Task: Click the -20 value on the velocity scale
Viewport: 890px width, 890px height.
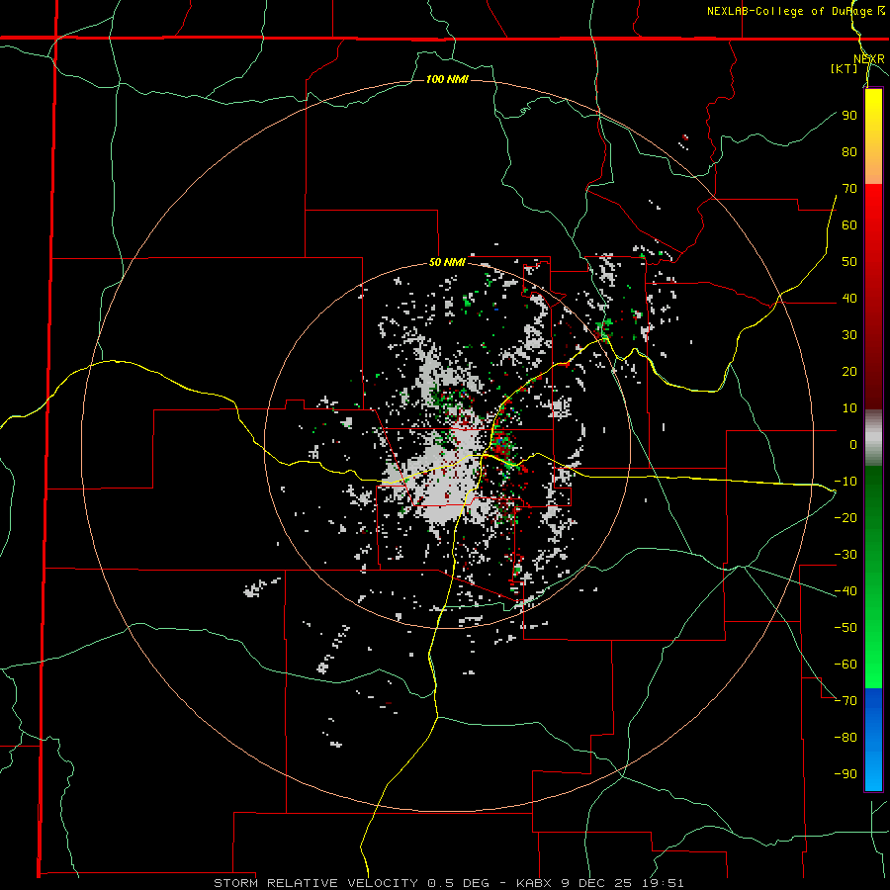Action: (x=845, y=518)
